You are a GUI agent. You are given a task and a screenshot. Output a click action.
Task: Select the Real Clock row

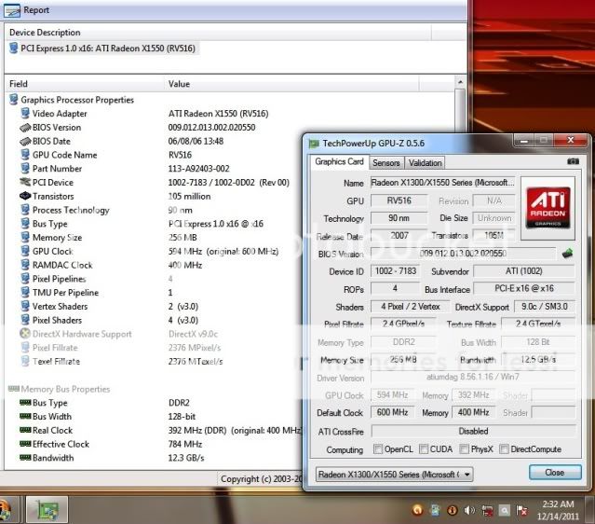click(x=160, y=430)
